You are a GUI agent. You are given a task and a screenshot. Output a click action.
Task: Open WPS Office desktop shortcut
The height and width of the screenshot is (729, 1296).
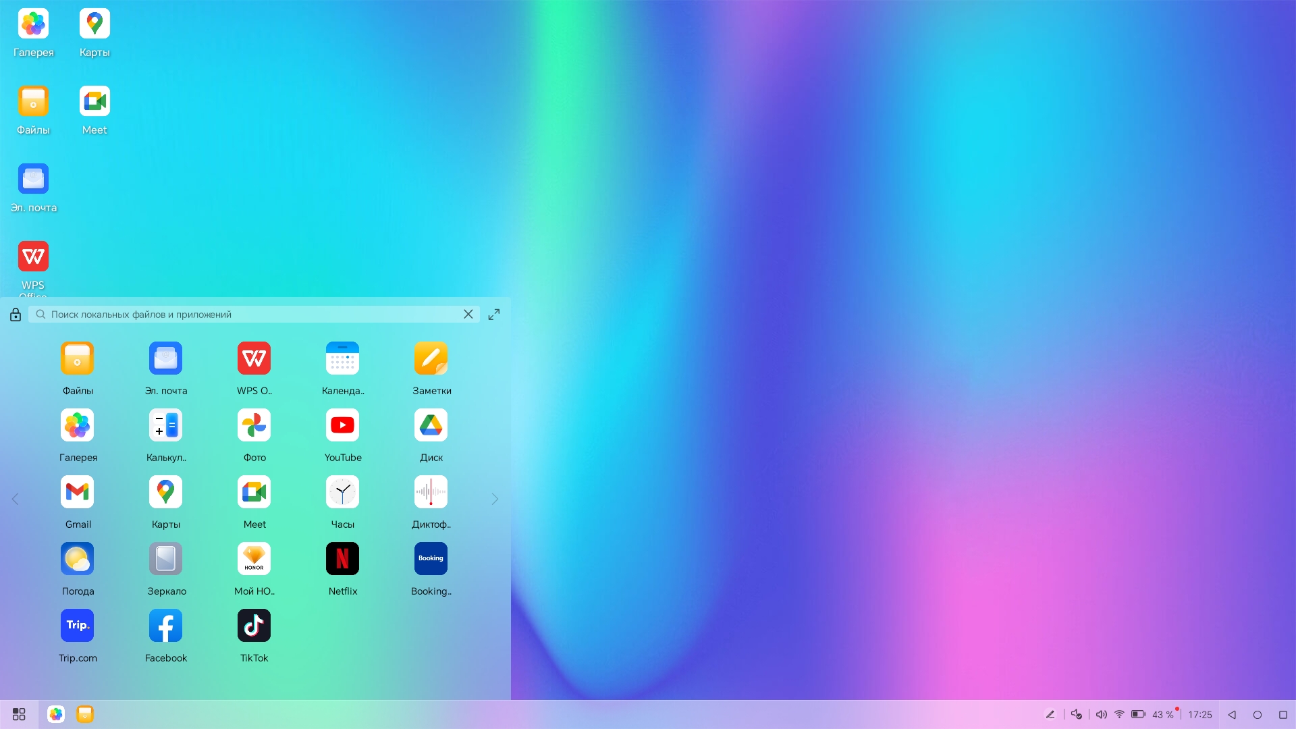coord(33,256)
